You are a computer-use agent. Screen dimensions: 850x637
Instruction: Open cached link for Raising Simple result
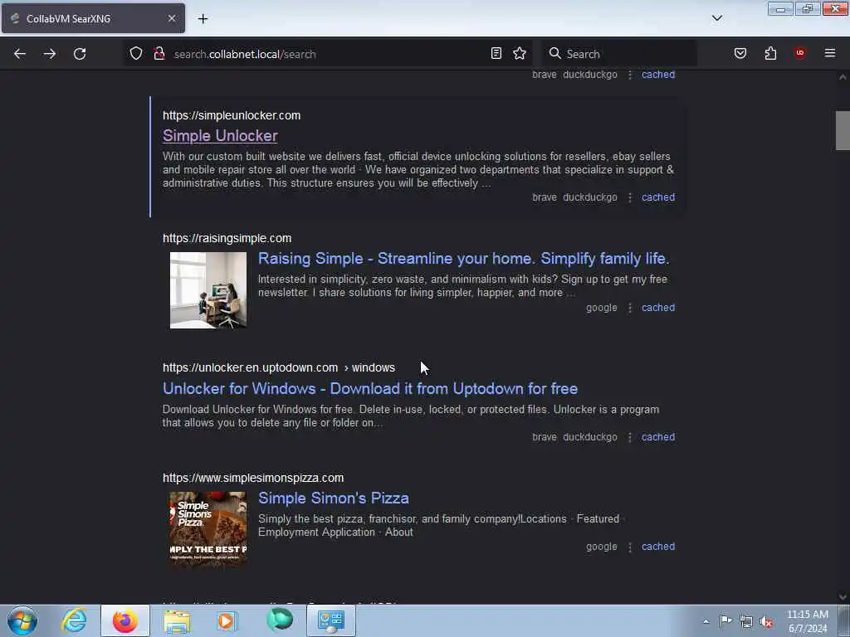coord(658,307)
